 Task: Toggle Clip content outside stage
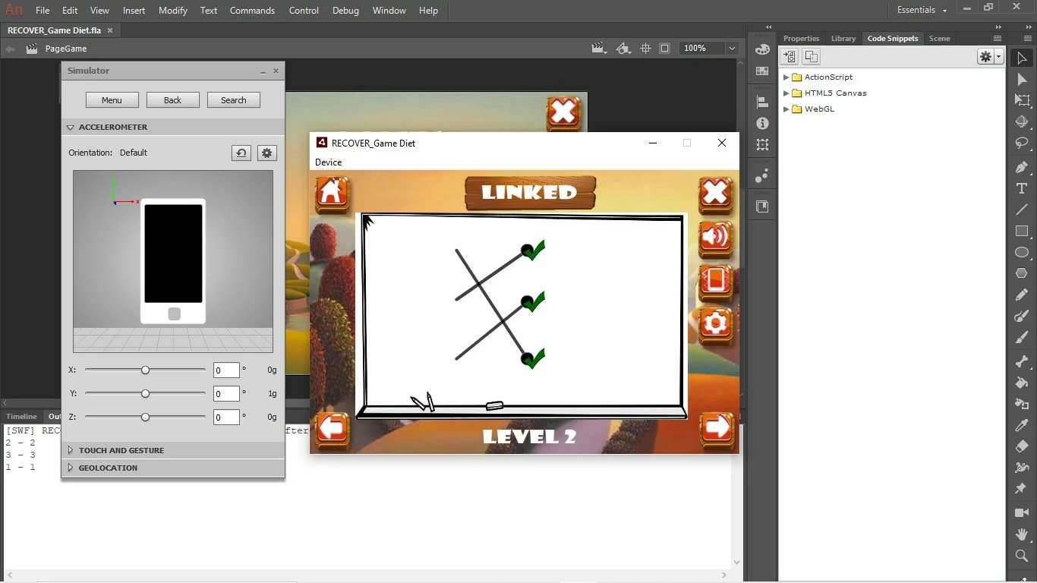coord(665,48)
